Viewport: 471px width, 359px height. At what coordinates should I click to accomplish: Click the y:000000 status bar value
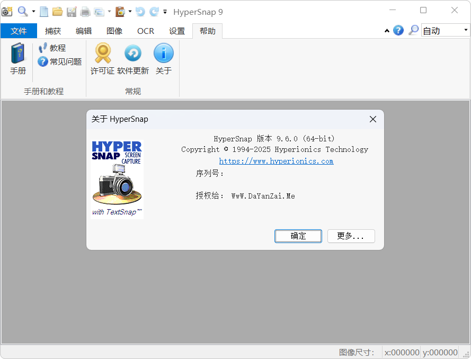coord(440,352)
